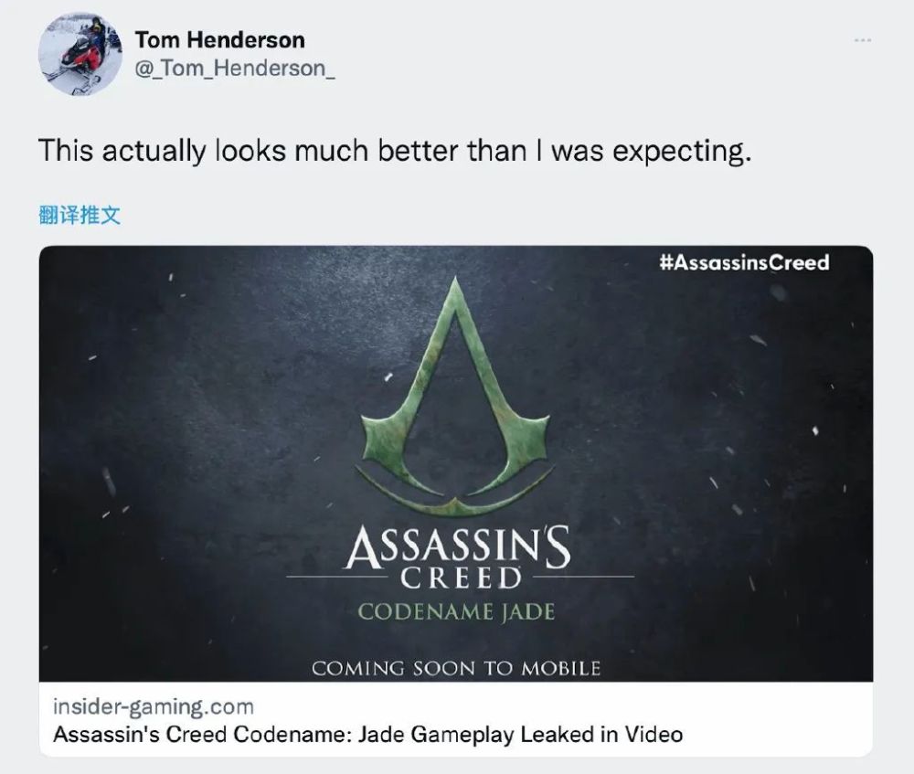Screen dimensions: 914x774
Task: Translate the tweet via 翻译推文 link
Action: [80, 215]
